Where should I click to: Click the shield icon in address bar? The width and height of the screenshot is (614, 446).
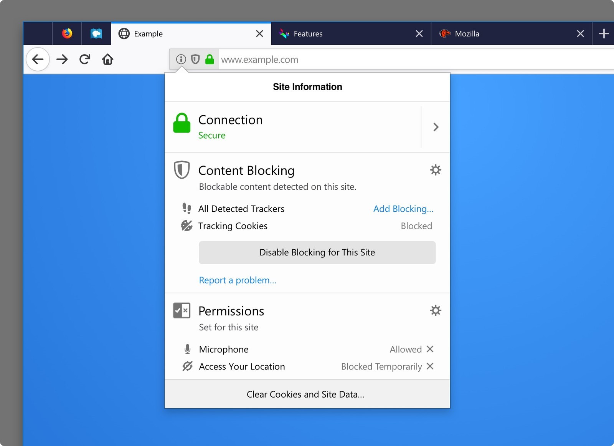click(195, 60)
